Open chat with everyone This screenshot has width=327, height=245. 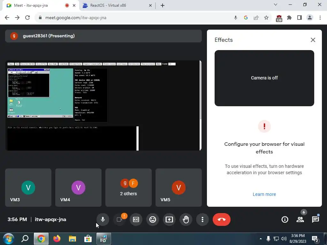pyautogui.click(x=315, y=219)
